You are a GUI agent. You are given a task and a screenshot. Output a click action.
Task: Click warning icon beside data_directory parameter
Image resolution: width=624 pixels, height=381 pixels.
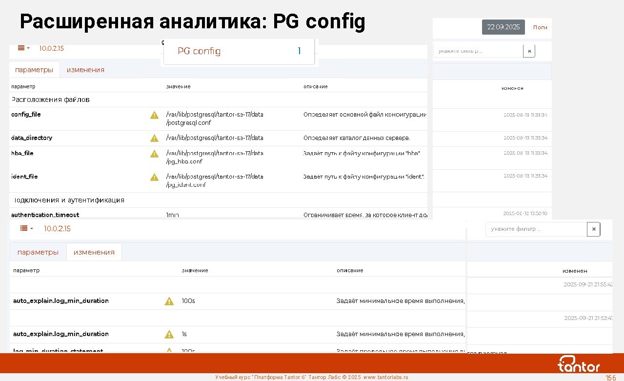(154, 138)
